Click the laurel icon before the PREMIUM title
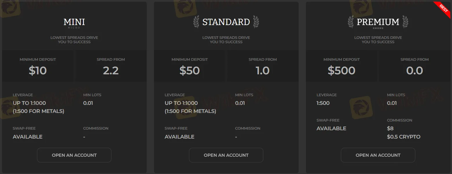Viewport: 452px width, 174px height. coord(351,22)
